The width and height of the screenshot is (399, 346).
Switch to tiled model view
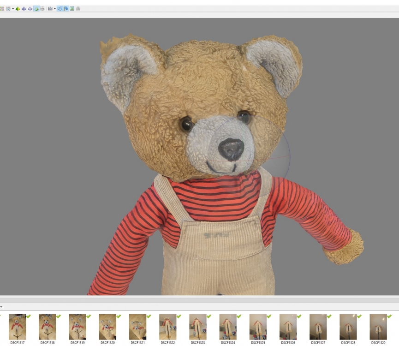click(42, 8)
